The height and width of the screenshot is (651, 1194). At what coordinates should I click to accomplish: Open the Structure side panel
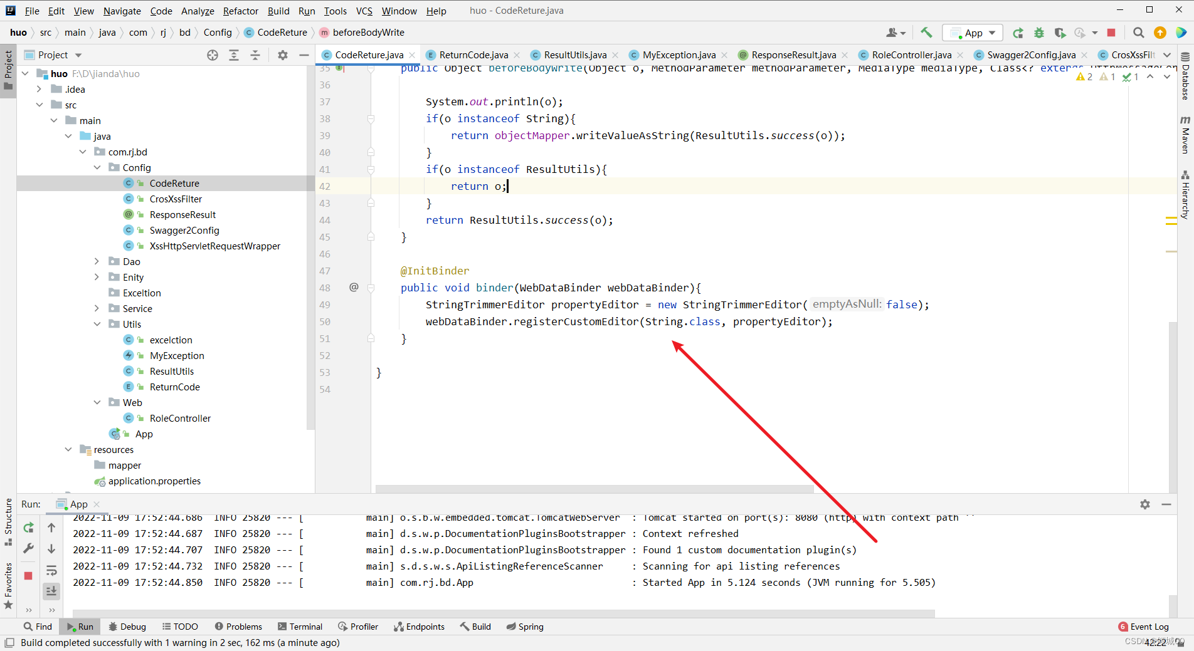pyautogui.click(x=8, y=522)
